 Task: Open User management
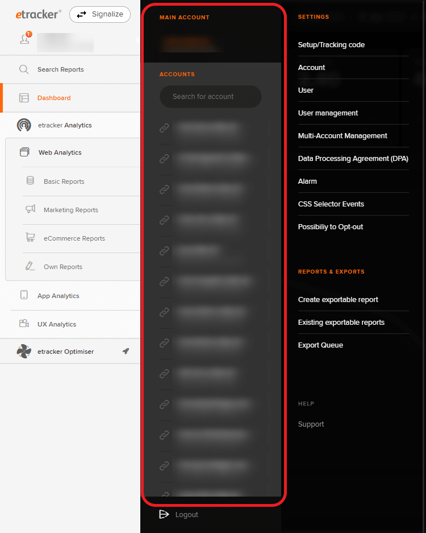tap(328, 113)
